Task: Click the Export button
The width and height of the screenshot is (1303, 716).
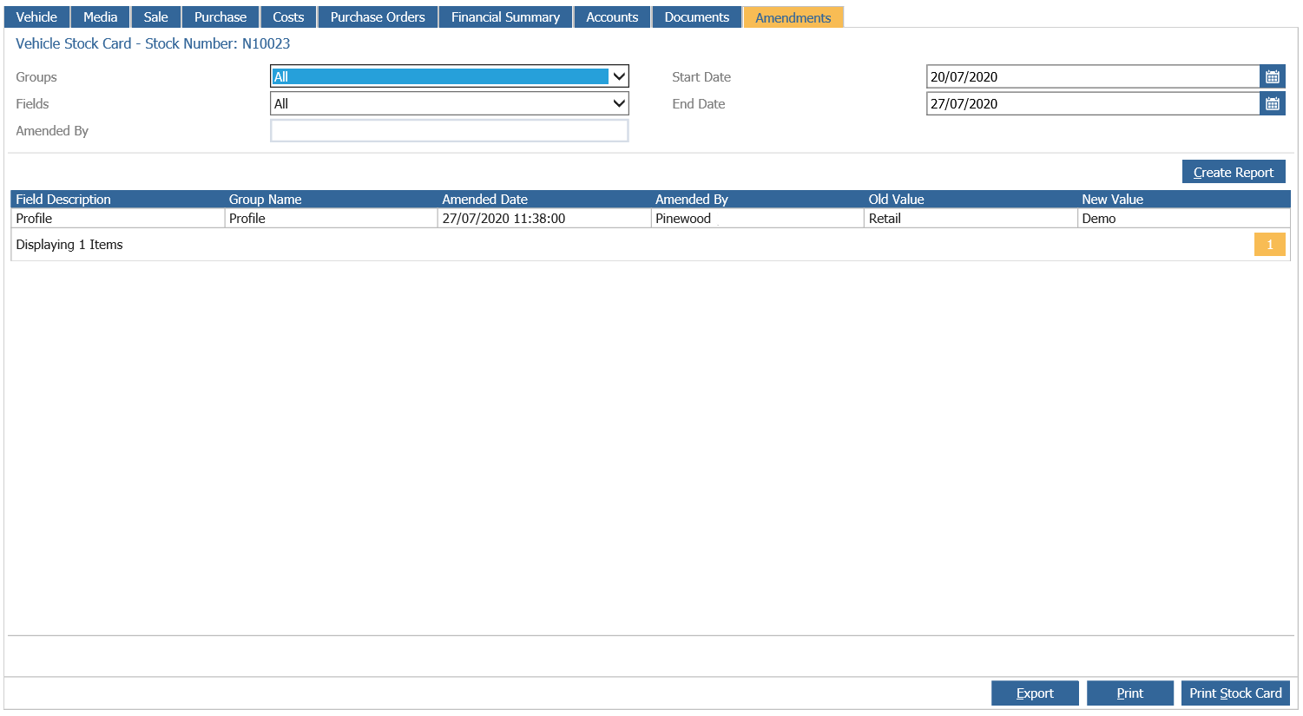Action: (x=1035, y=693)
